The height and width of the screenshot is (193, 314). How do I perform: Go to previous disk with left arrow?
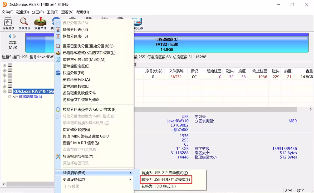(x=10, y=36)
